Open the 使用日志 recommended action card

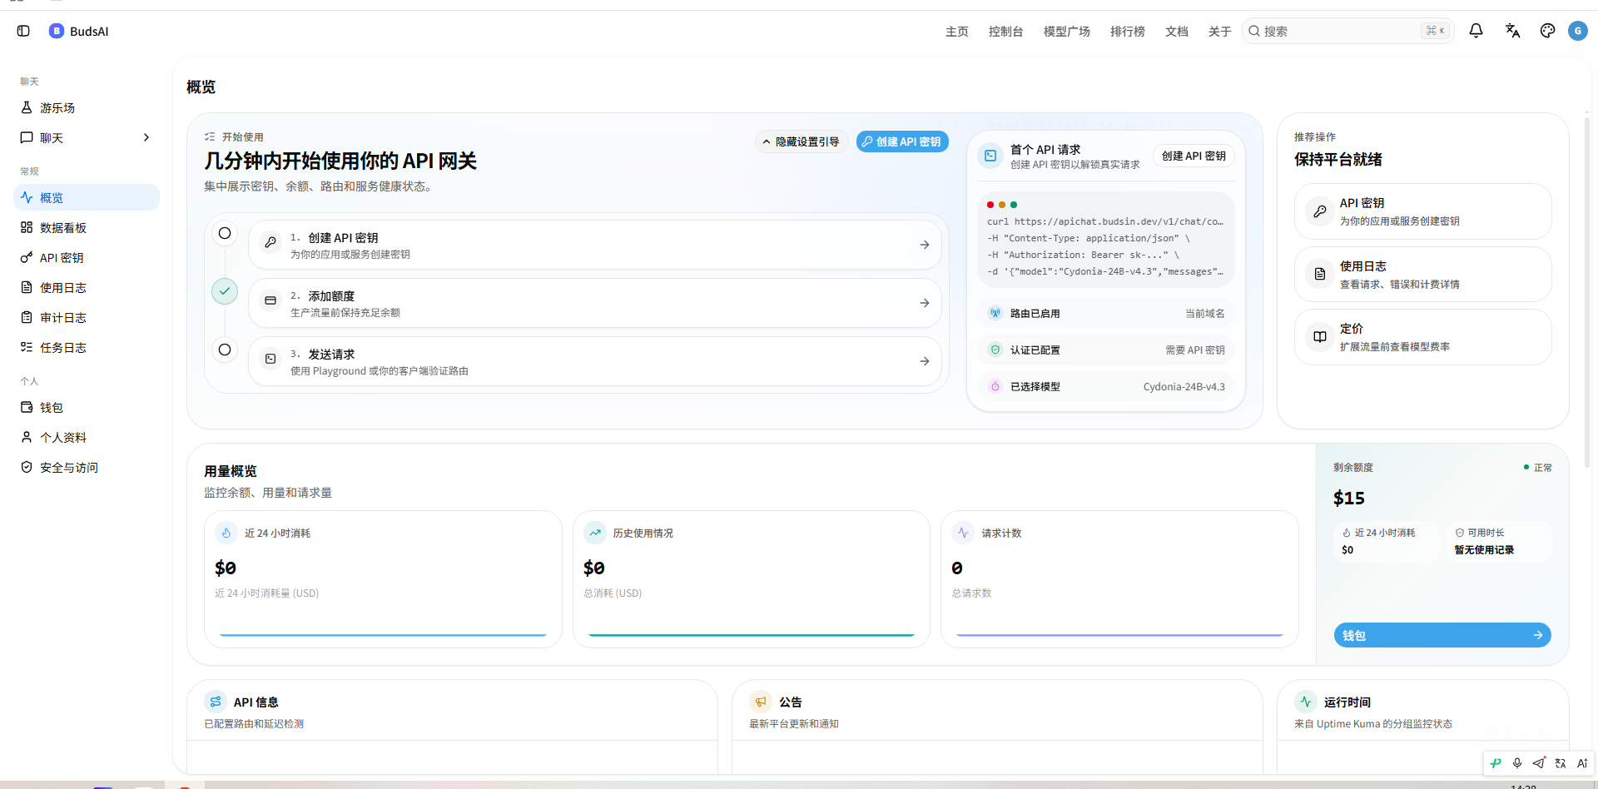point(1423,275)
